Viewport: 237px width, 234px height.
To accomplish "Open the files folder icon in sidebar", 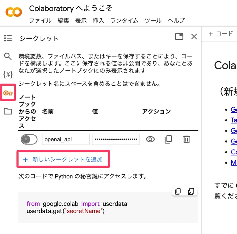I will point(8,111).
